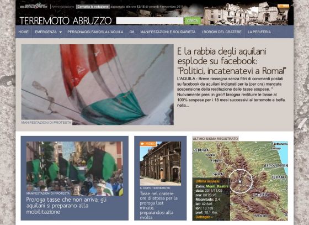Open PERSONAGGI FAMOSI A L'AQUILA menu
Screen dimensions: 309x225
point(95,32)
